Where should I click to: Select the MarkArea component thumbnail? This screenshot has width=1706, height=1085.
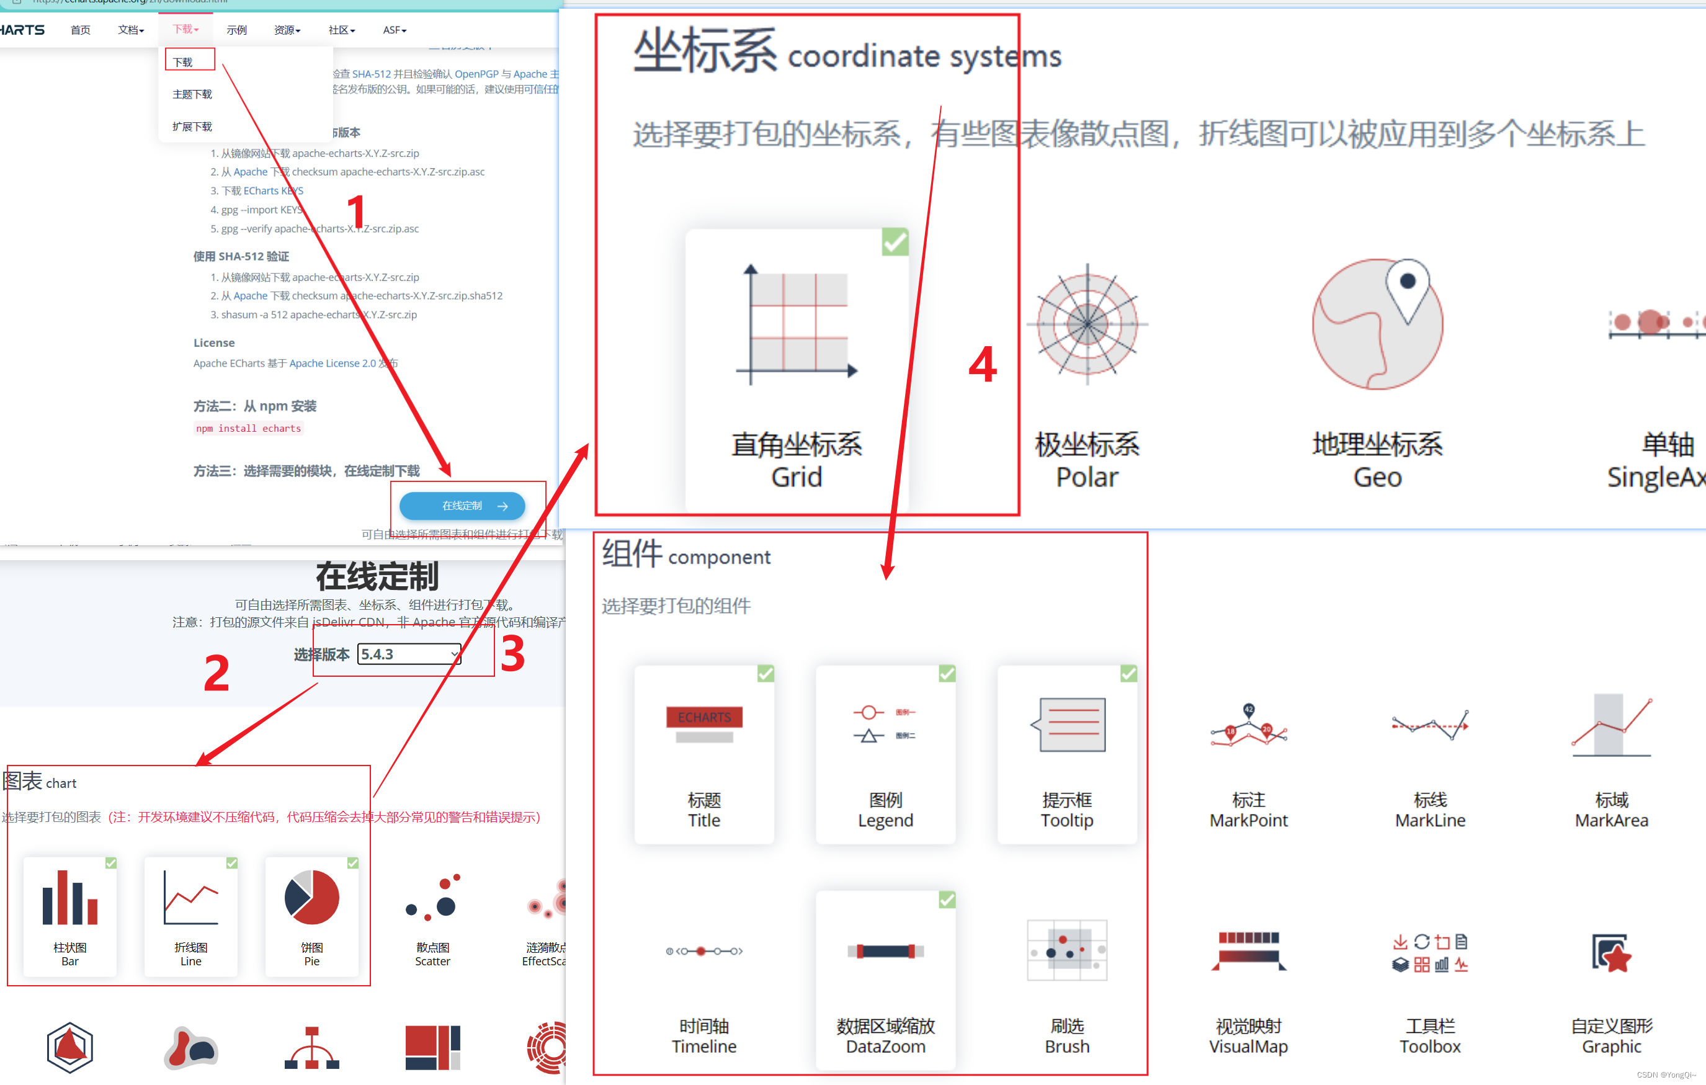(1611, 726)
